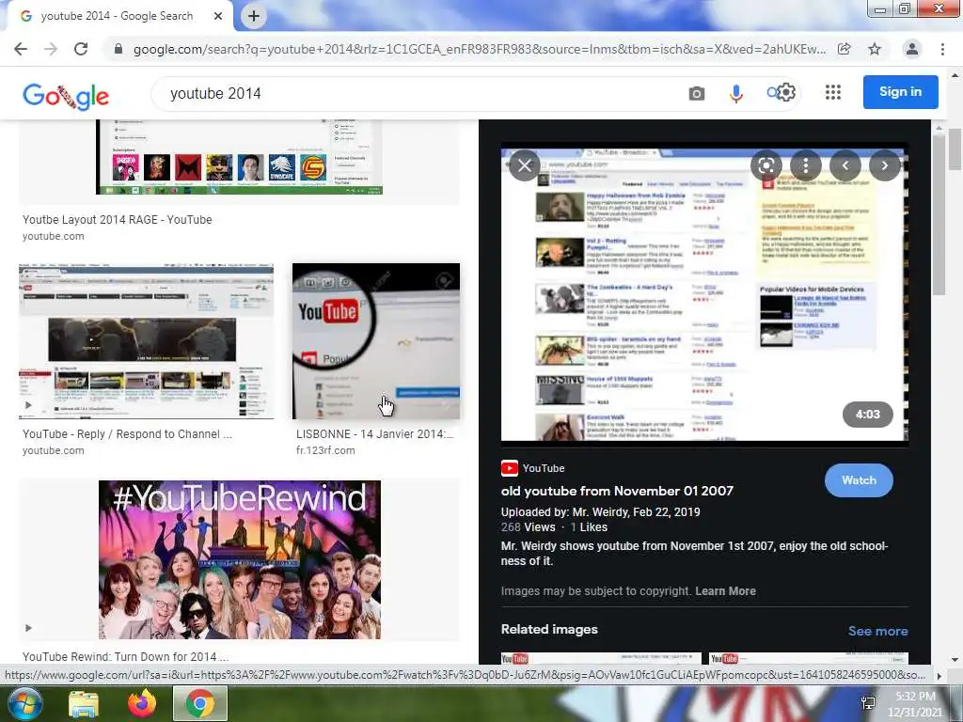Open Reply / Respond to Channel thumbnail
Screen dimensions: 963x722
click(x=146, y=341)
